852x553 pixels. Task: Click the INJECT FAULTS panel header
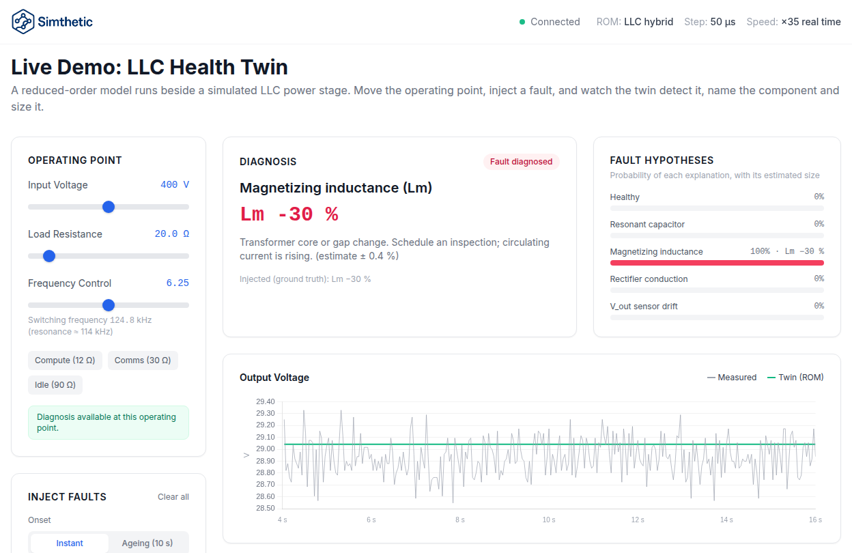67,497
